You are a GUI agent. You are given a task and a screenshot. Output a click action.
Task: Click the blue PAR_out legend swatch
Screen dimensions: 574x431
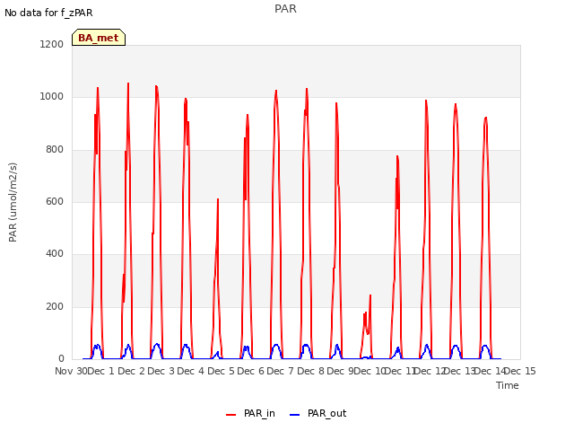pyautogui.click(x=295, y=415)
